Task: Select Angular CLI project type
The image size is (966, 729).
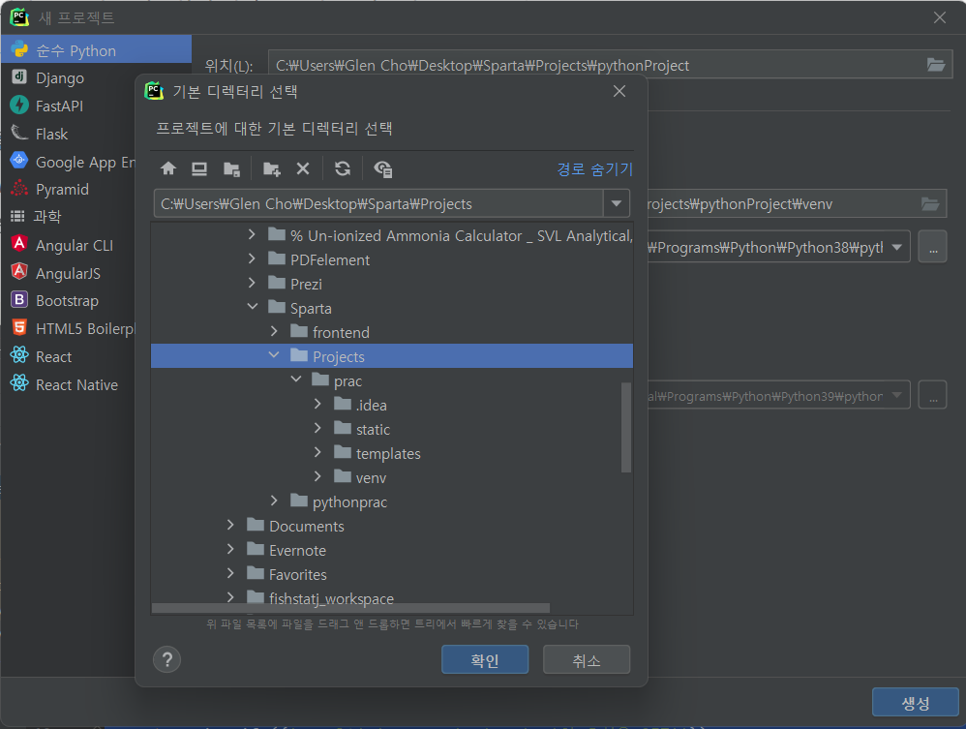Action: coord(74,245)
